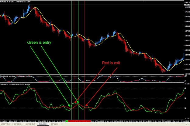Screen dimensions: 190x126
Task: Click the level 68 label in TDI window
Action: pos(185,88)
